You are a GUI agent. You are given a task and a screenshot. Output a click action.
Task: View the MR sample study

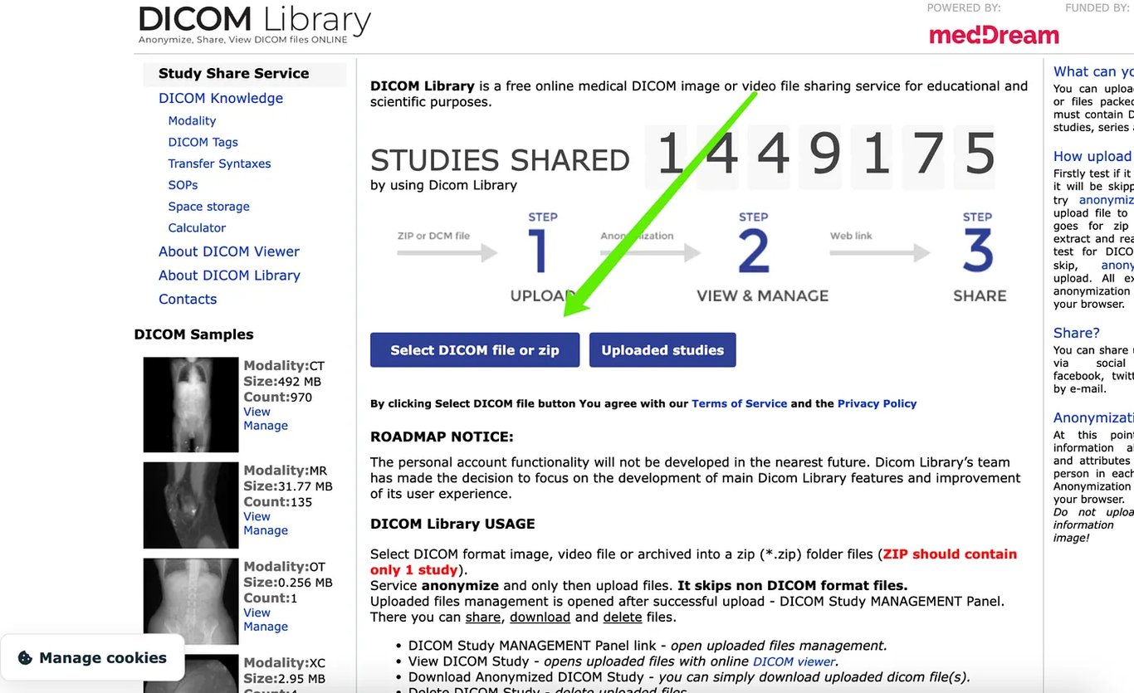257,516
